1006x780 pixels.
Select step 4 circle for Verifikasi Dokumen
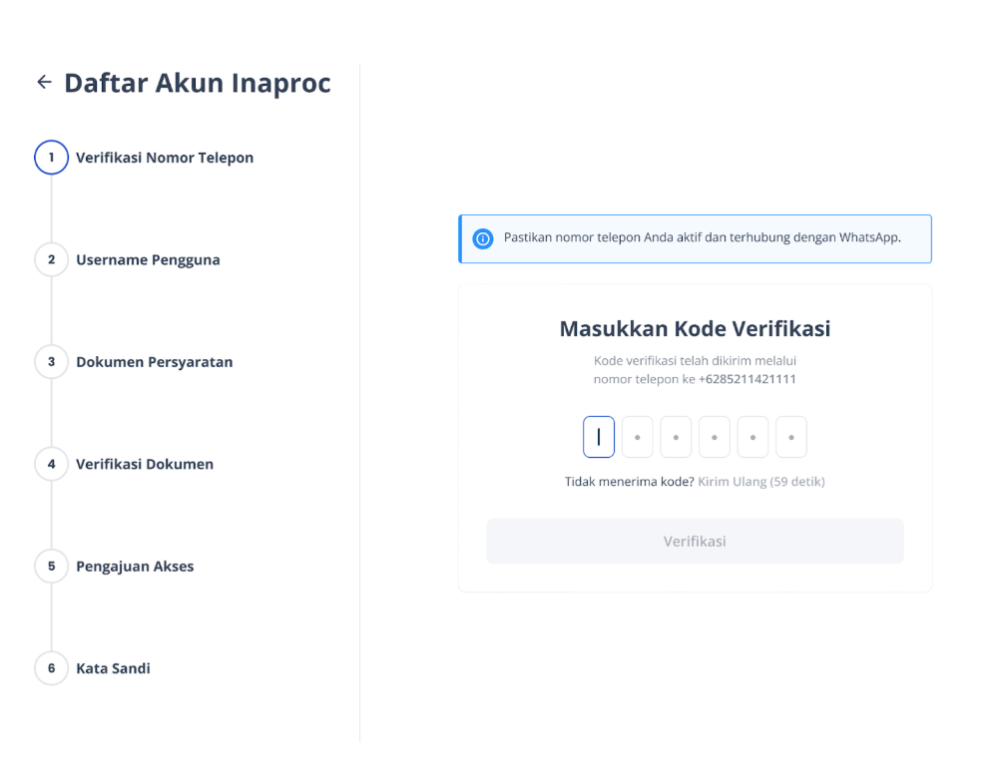51,464
